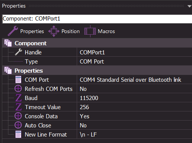
Task: Click the list icon beside New Line Format
Action: coord(18,134)
